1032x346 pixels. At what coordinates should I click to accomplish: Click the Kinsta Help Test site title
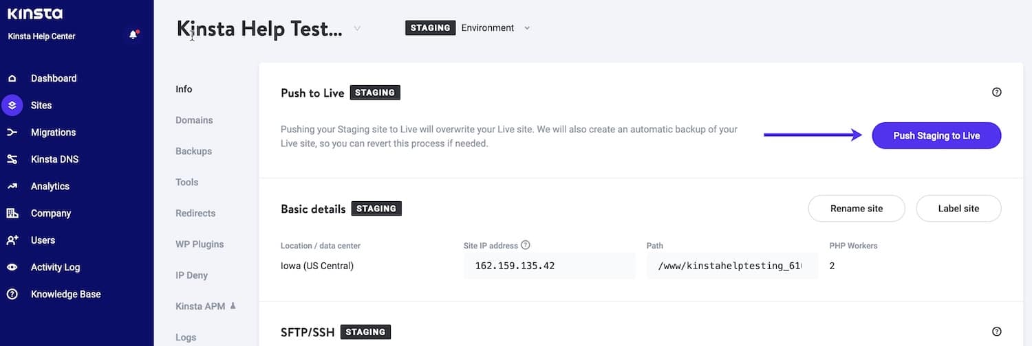click(x=259, y=29)
